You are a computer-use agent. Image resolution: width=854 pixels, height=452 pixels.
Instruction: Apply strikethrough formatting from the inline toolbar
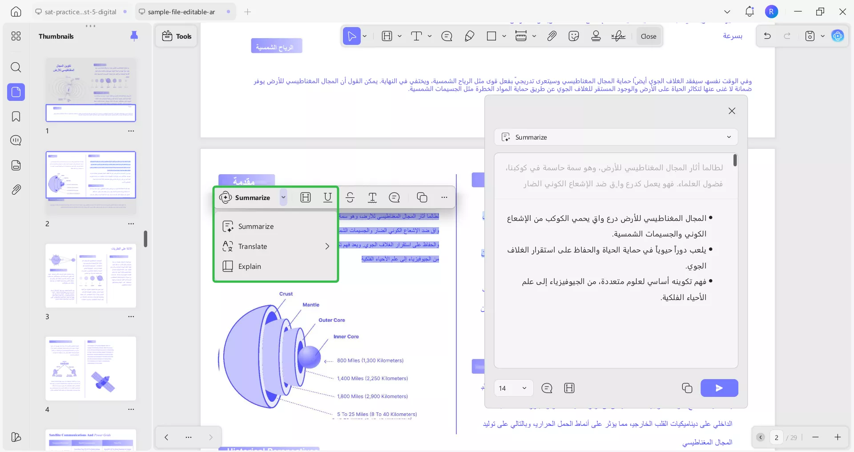click(350, 197)
